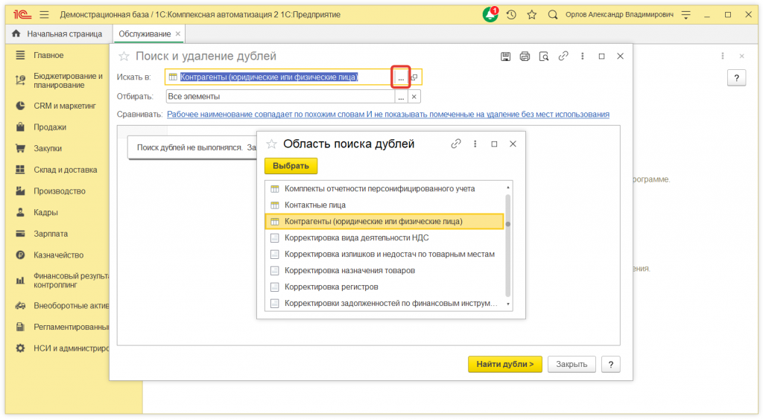Screen dimensions: 763x419
Task: Open the main hamburger menu
Action: pos(44,14)
